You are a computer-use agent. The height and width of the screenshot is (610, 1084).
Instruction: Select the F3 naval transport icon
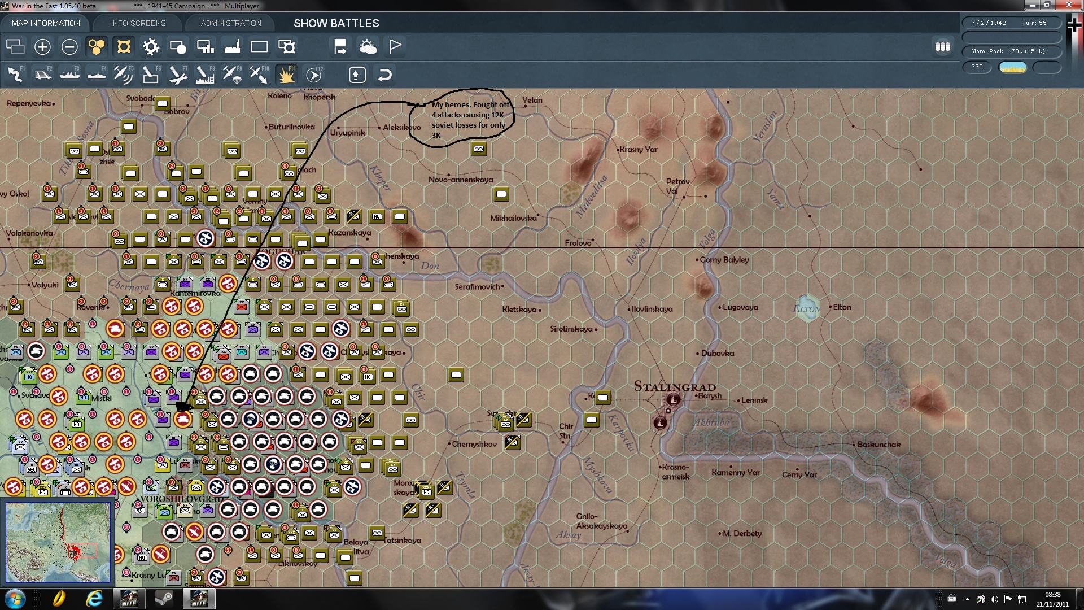(x=69, y=75)
